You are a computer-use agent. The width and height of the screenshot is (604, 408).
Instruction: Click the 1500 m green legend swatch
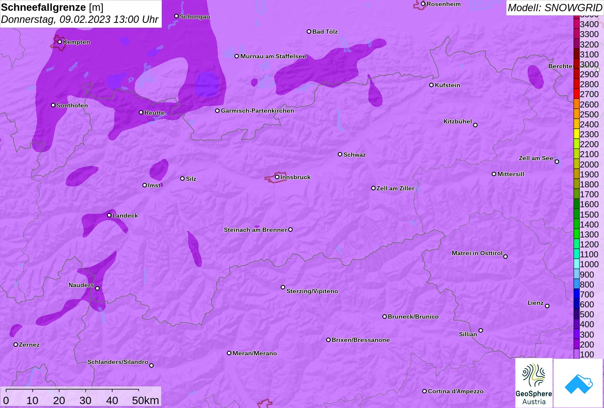coord(576,214)
